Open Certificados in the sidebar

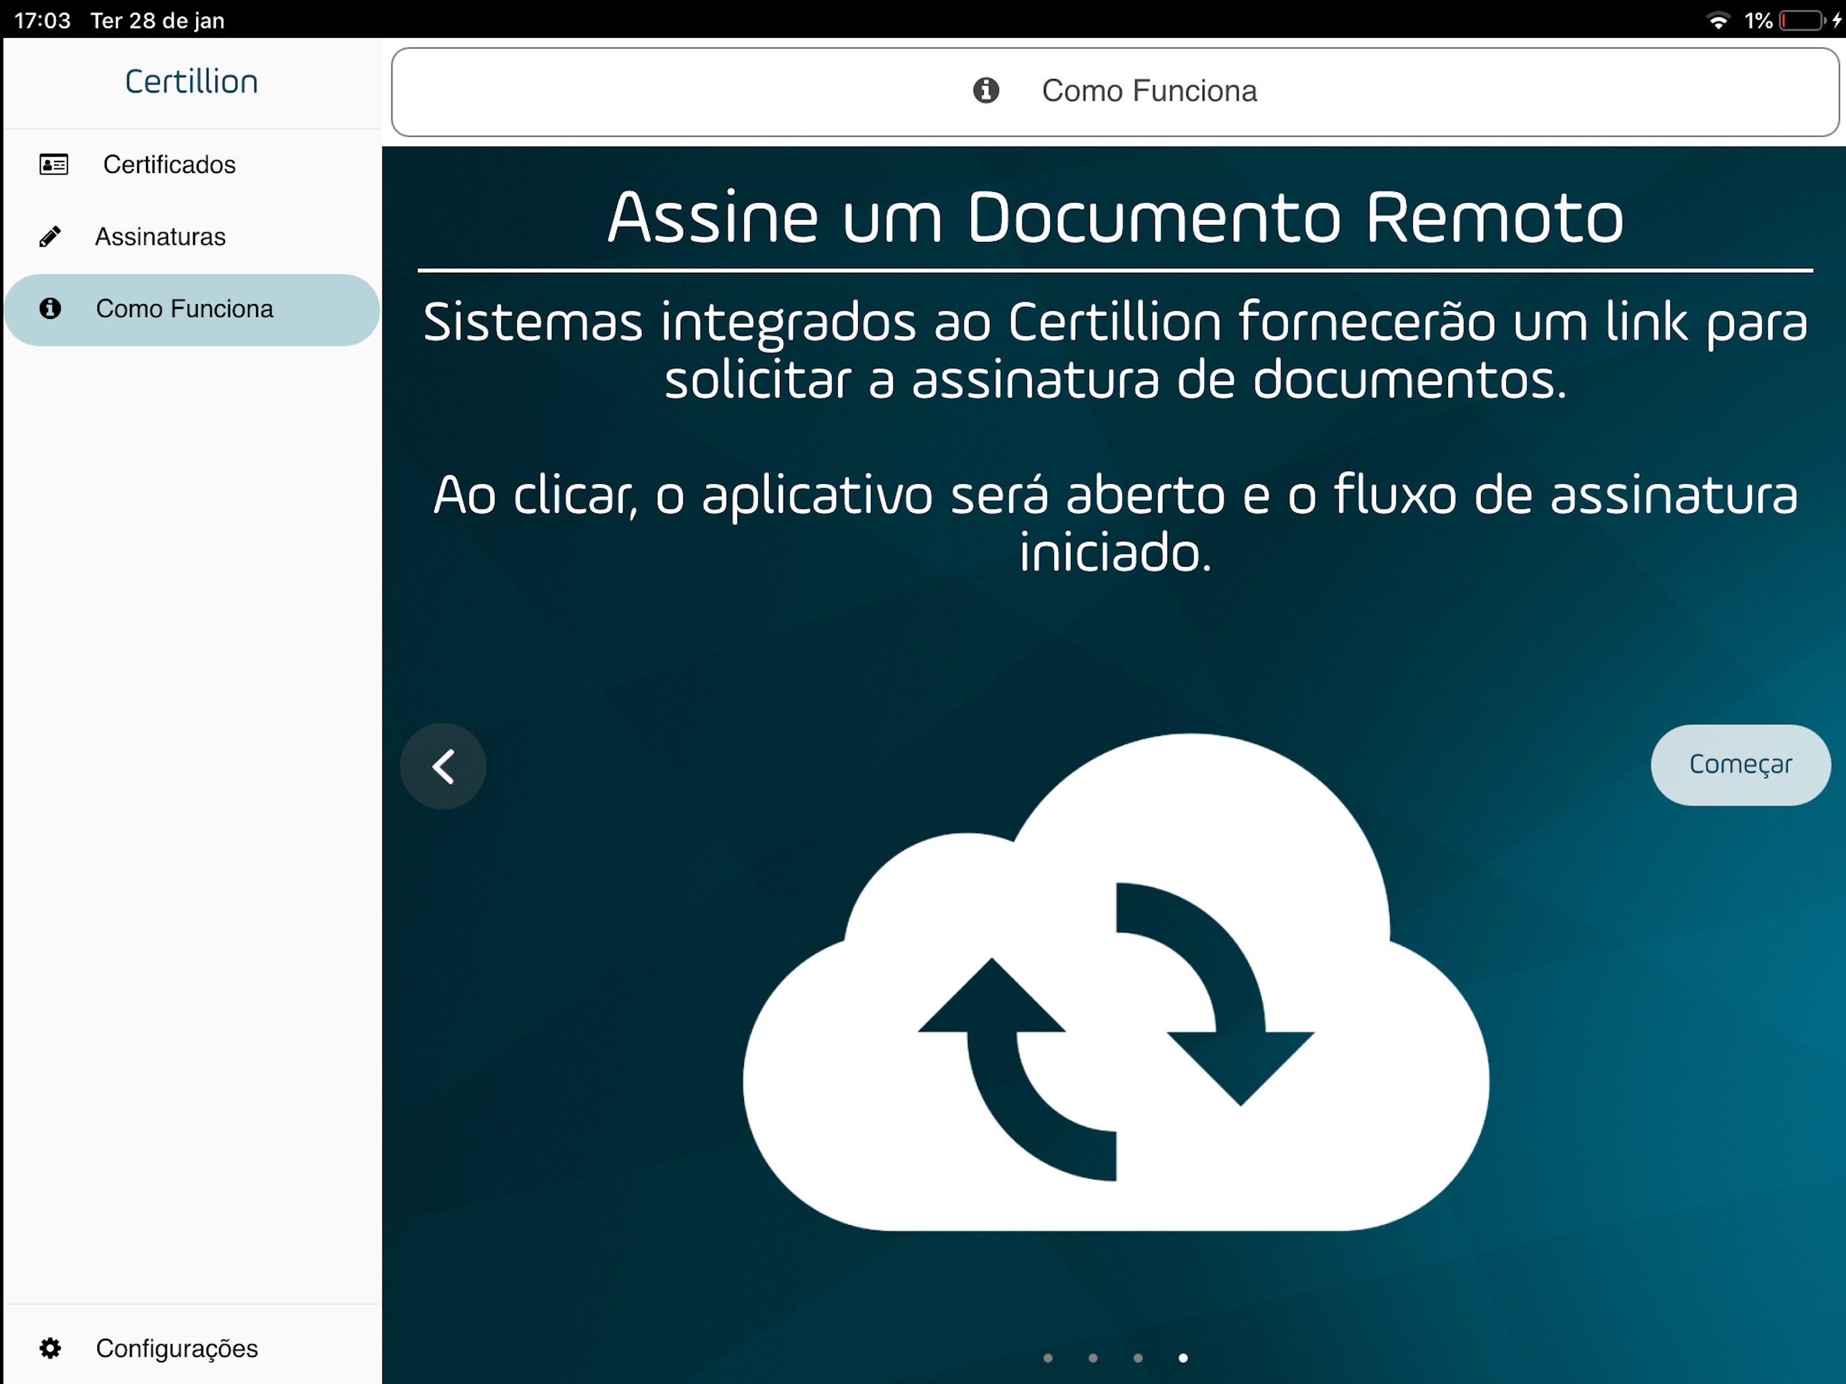point(192,164)
